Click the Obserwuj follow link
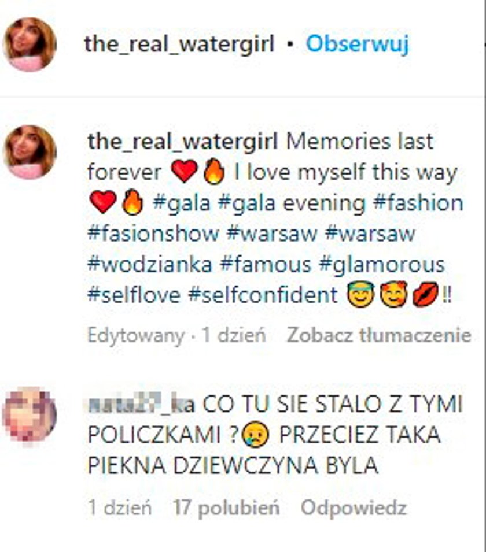The height and width of the screenshot is (552, 486). click(x=358, y=45)
